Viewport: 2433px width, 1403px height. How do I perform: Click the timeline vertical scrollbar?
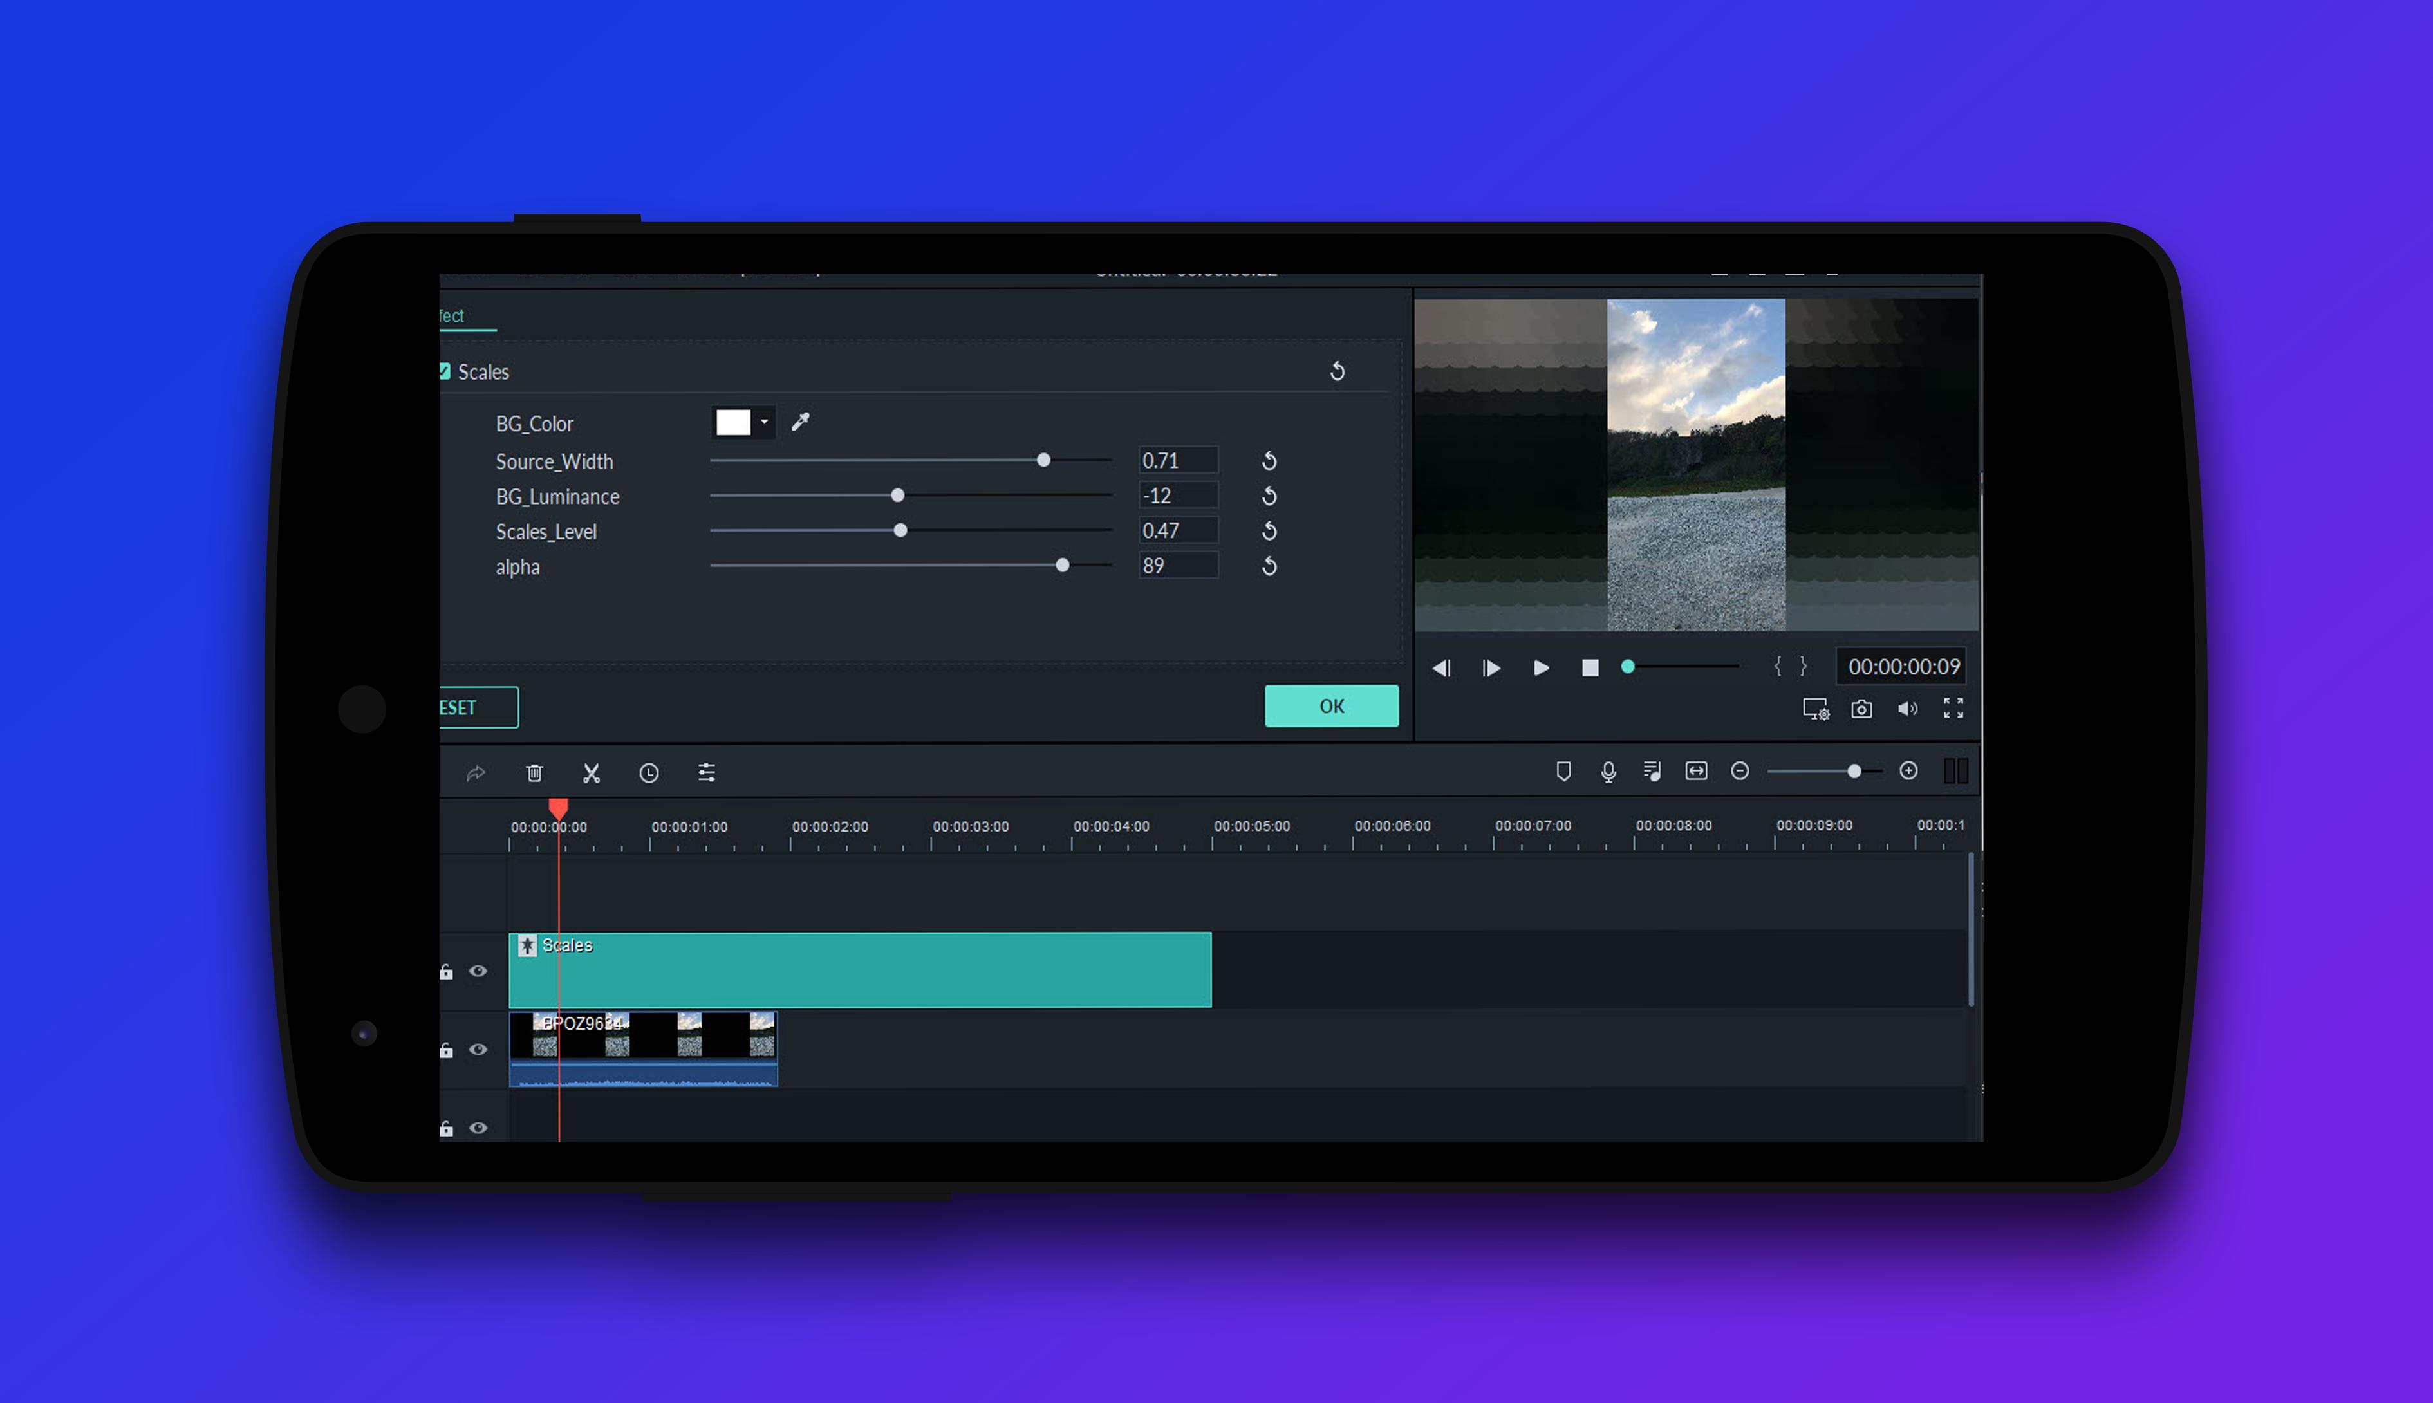(x=1970, y=929)
